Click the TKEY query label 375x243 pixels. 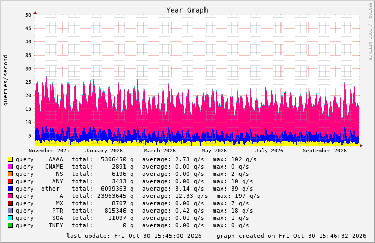(39, 226)
